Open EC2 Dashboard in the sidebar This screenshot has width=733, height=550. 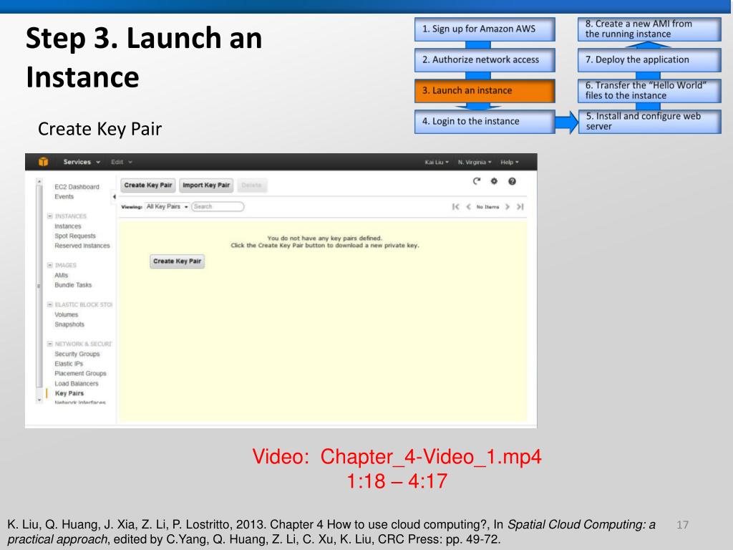[x=77, y=187]
